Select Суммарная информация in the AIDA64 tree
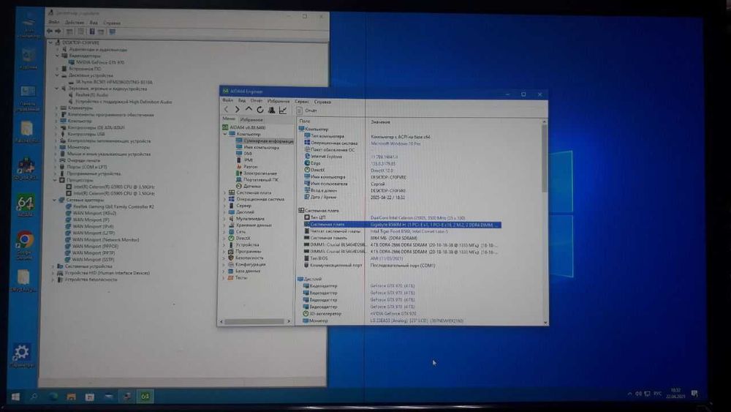Image resolution: width=731 pixels, height=412 pixels. point(268,141)
